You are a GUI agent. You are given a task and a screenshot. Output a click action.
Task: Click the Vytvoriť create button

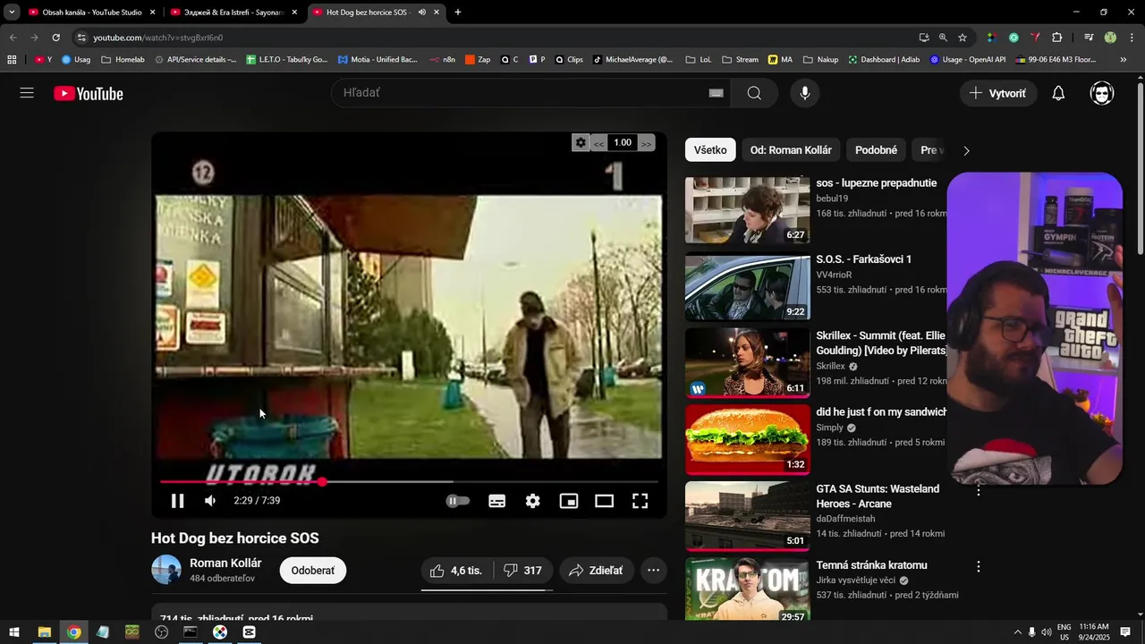[x=998, y=93]
